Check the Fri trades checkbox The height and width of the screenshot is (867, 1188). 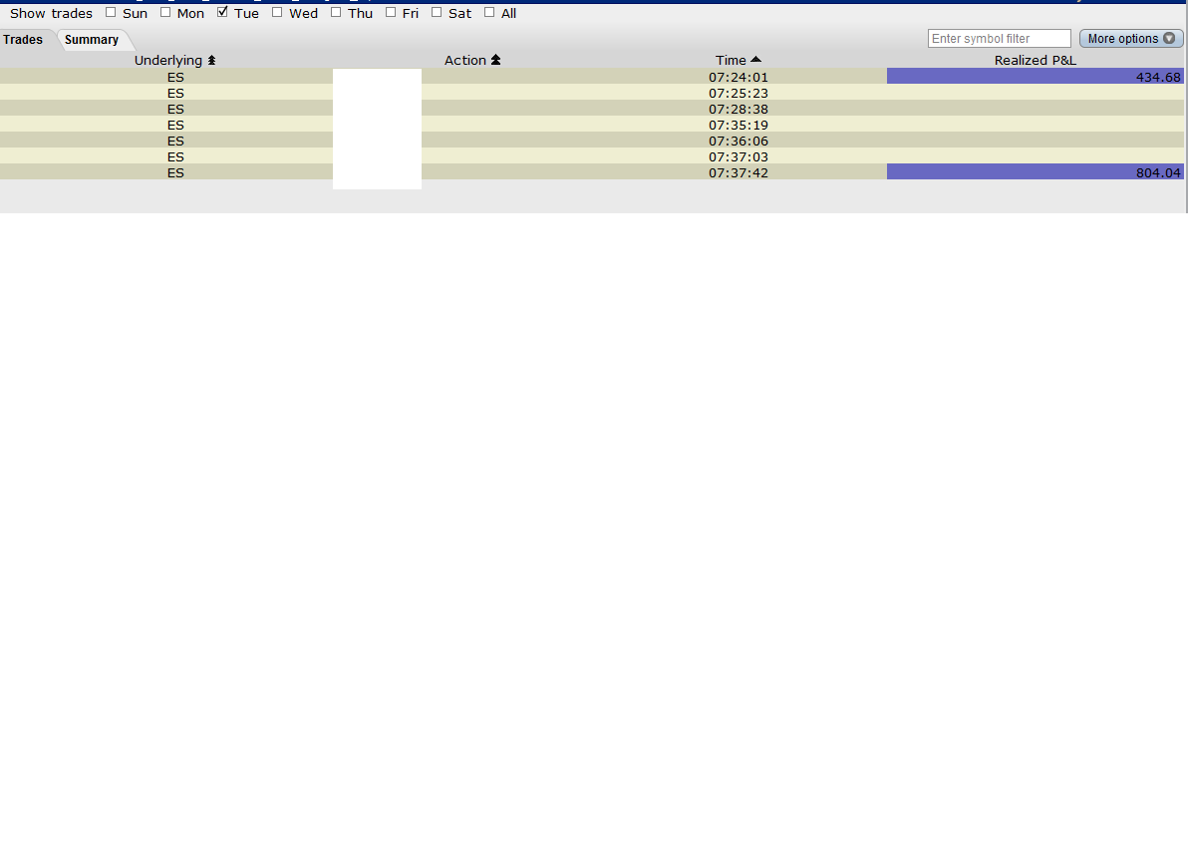click(391, 12)
